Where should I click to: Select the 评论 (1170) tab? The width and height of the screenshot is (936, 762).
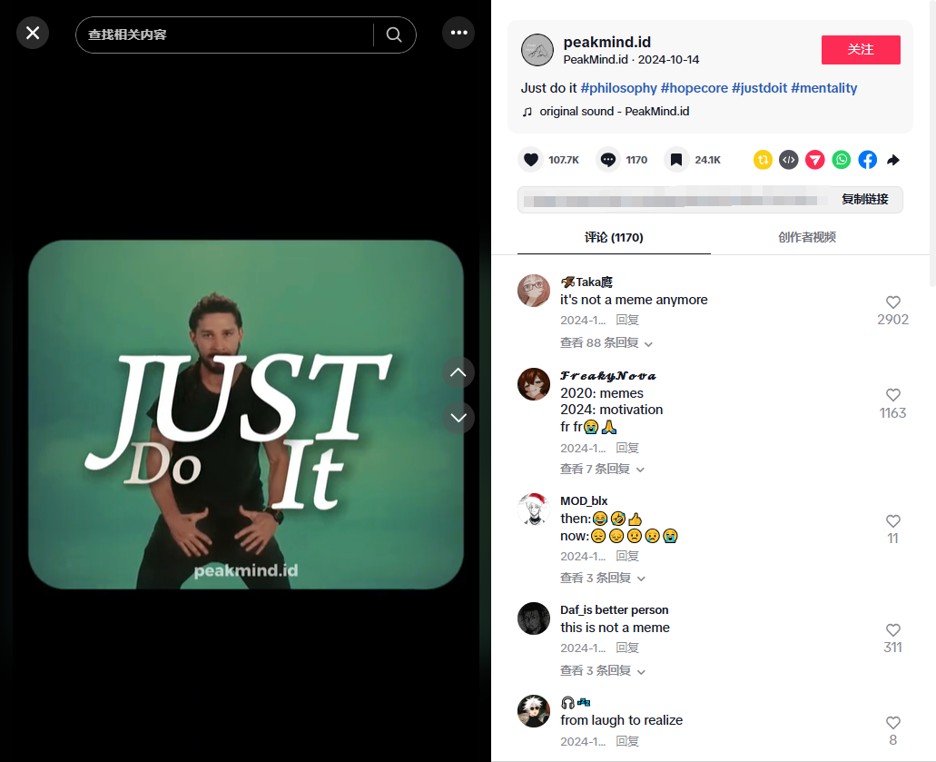pos(614,237)
